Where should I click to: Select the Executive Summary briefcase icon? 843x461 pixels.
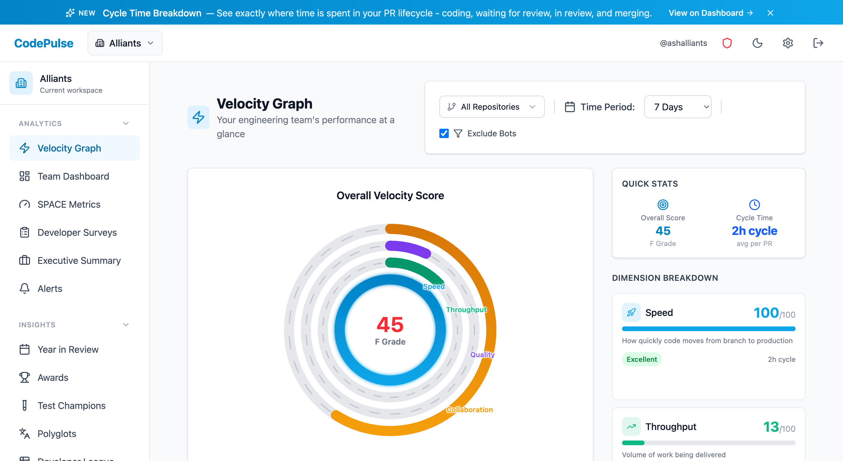coord(25,260)
